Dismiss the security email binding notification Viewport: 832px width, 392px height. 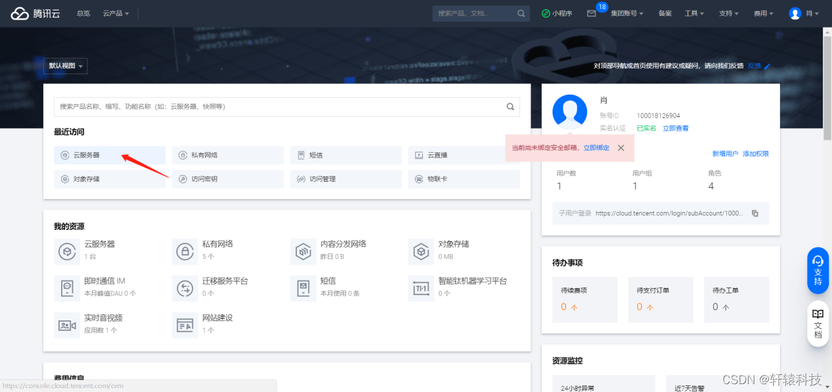pos(621,148)
